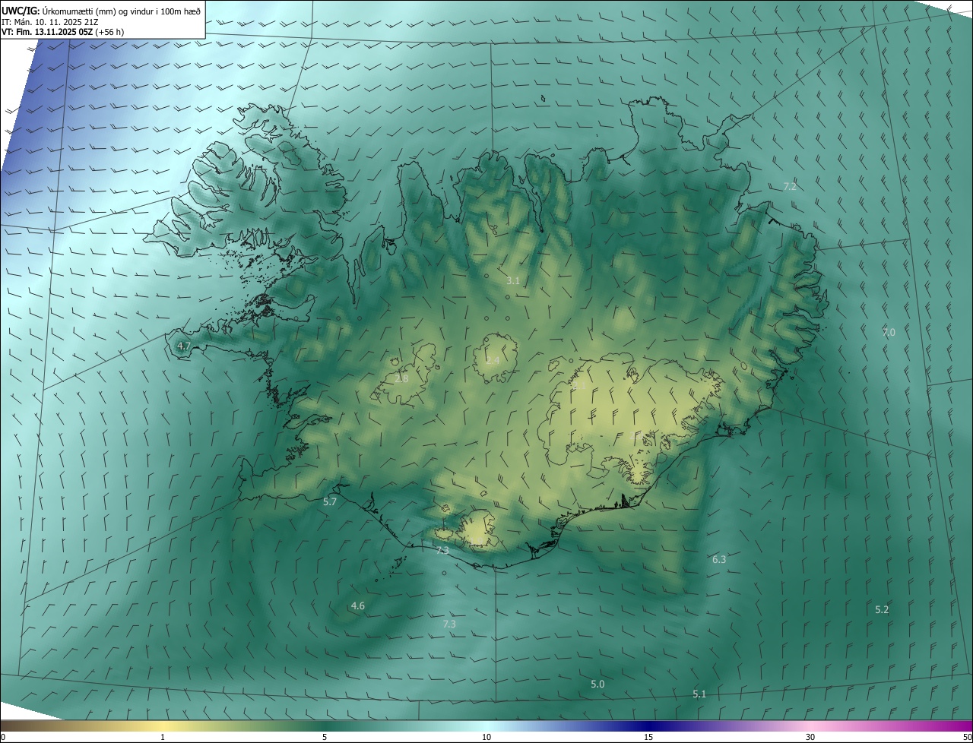
Task: Click the "4.7" value label on the map
Action: [x=183, y=346]
